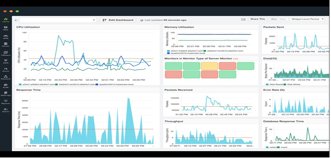Open the dashboard selector dropdown
The height and width of the screenshot is (158, 331).
[58, 20]
